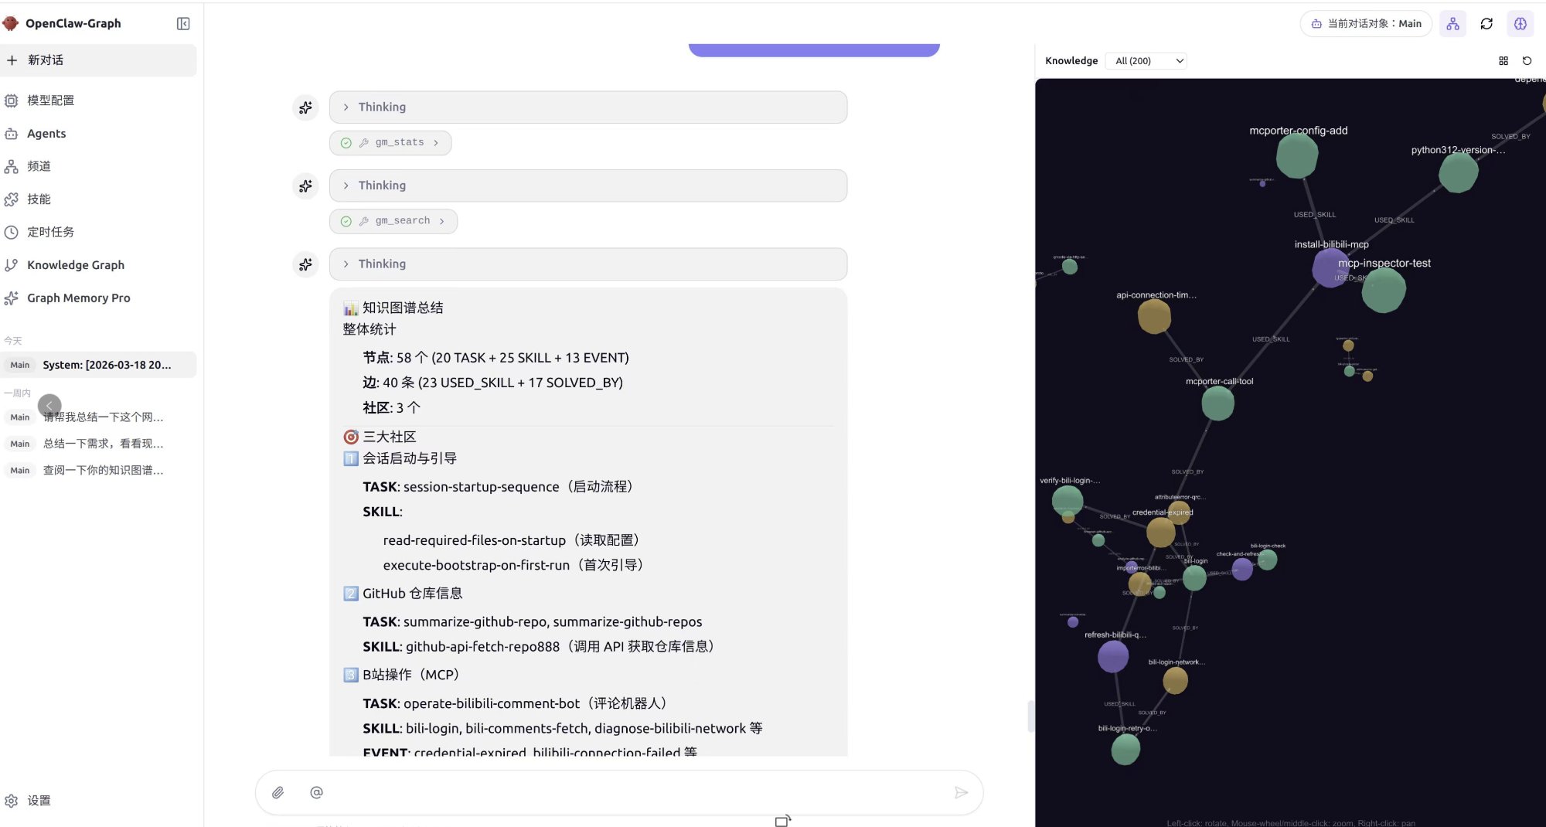Open the Agents section
This screenshot has width=1546, height=827.
coord(46,133)
